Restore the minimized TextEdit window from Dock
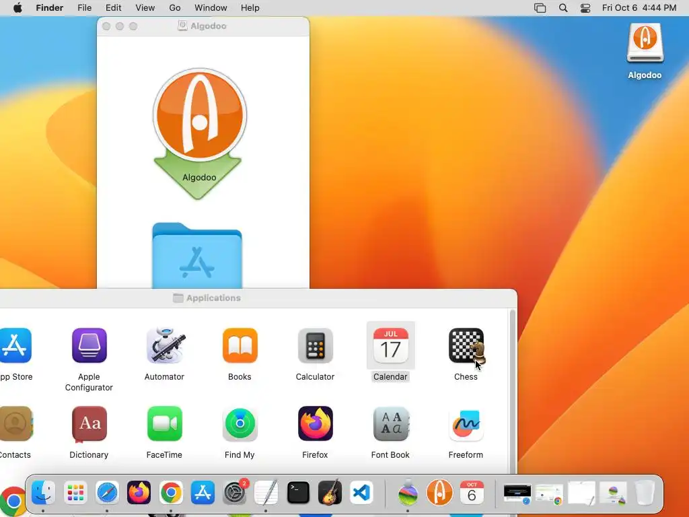This screenshot has height=517, width=689. pos(581,493)
